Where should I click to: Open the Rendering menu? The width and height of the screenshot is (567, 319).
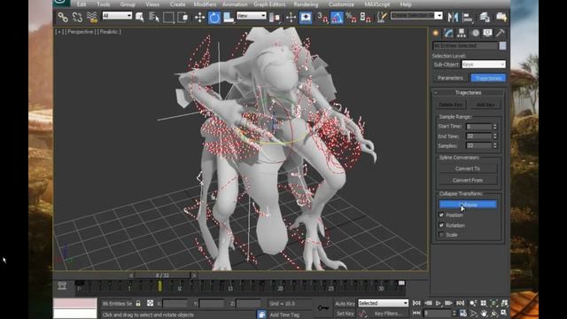[x=306, y=4]
